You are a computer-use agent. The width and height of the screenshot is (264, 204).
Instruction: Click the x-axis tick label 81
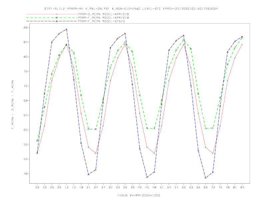(x=235, y=187)
